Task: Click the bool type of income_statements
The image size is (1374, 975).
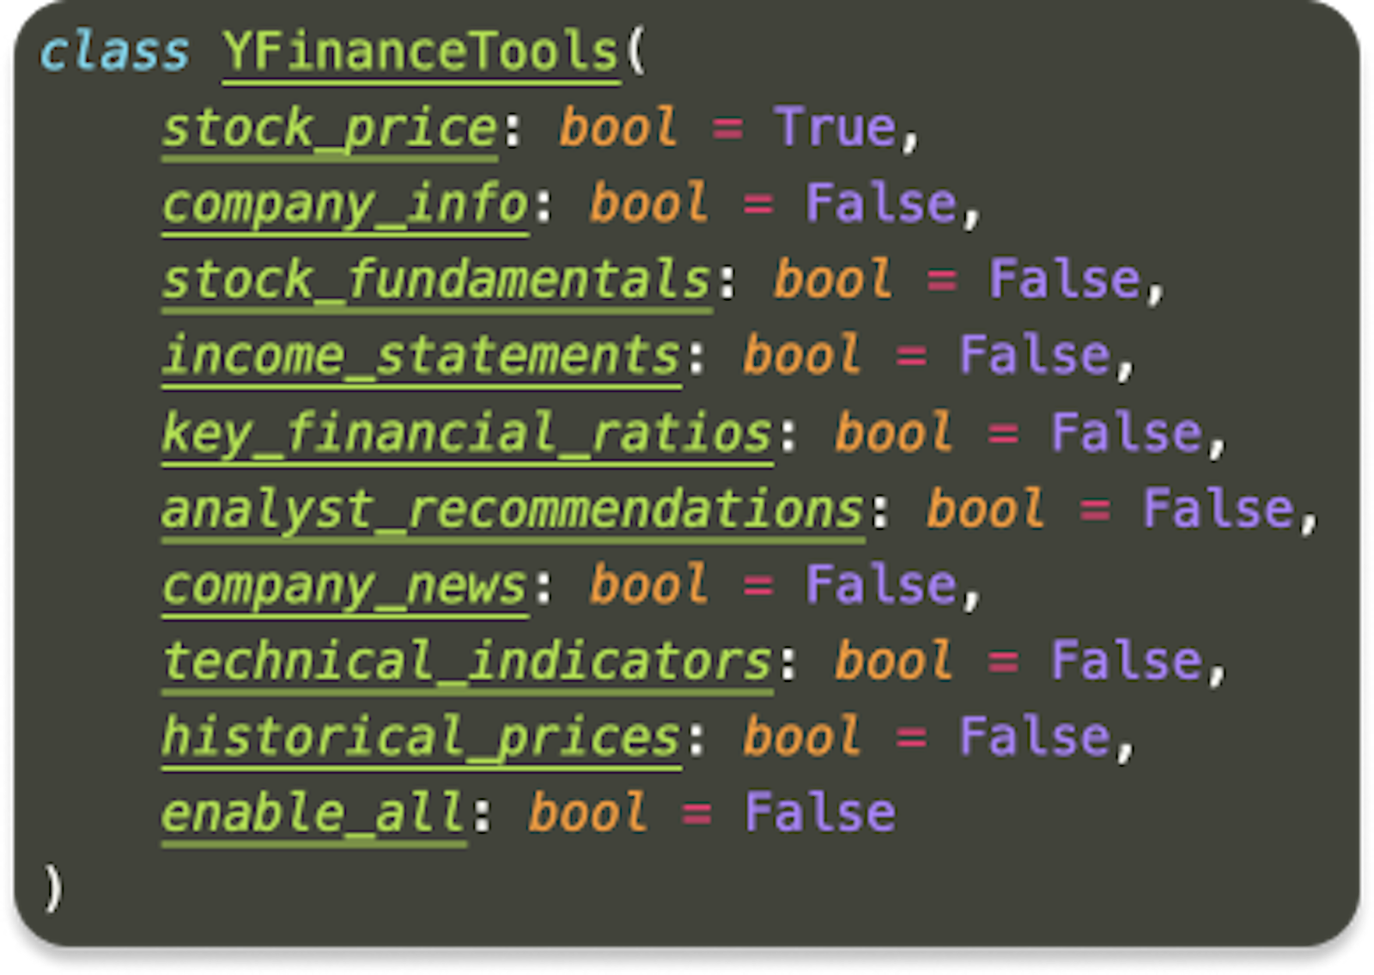Action: 802,356
